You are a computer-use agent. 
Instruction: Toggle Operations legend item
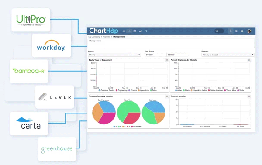[143, 90]
